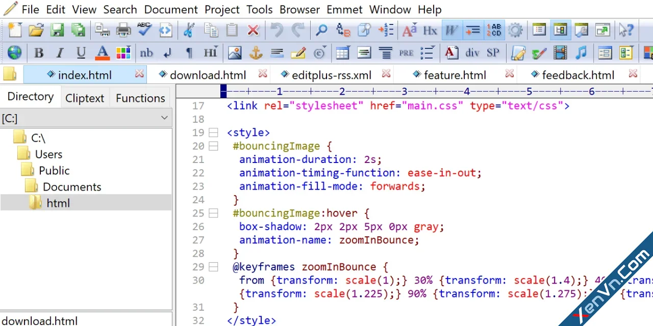Viewport: 653px width, 326px height.
Task: Switch to the download.html tab
Action: click(208, 75)
